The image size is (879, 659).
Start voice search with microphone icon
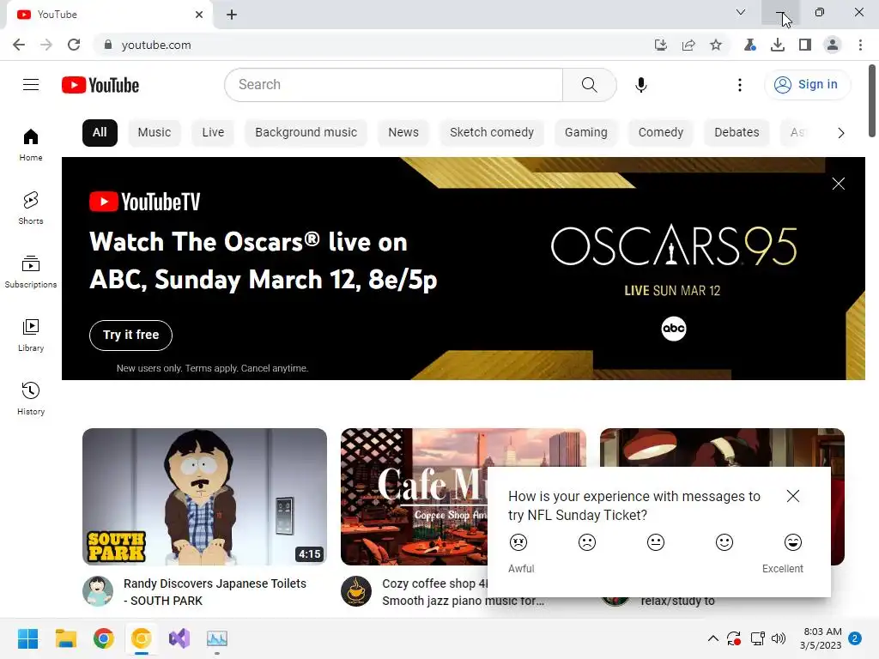[x=640, y=85]
